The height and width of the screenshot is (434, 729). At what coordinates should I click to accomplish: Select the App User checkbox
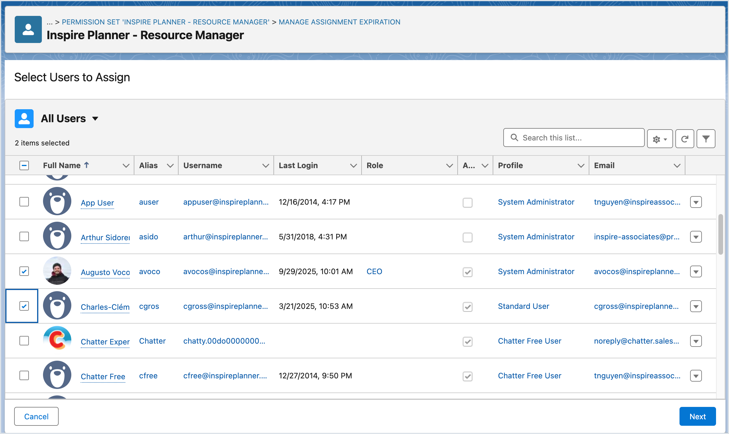click(x=24, y=202)
